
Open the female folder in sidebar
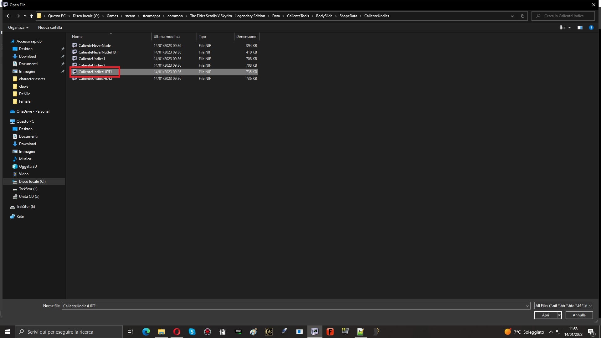[24, 101]
